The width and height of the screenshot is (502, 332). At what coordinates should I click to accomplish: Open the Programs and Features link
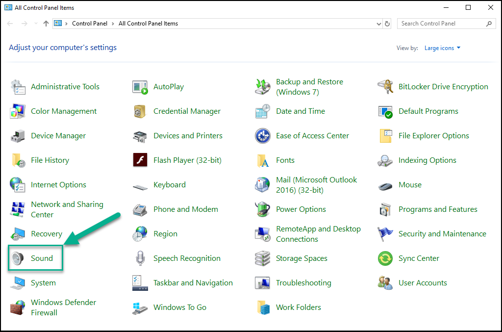(x=438, y=209)
